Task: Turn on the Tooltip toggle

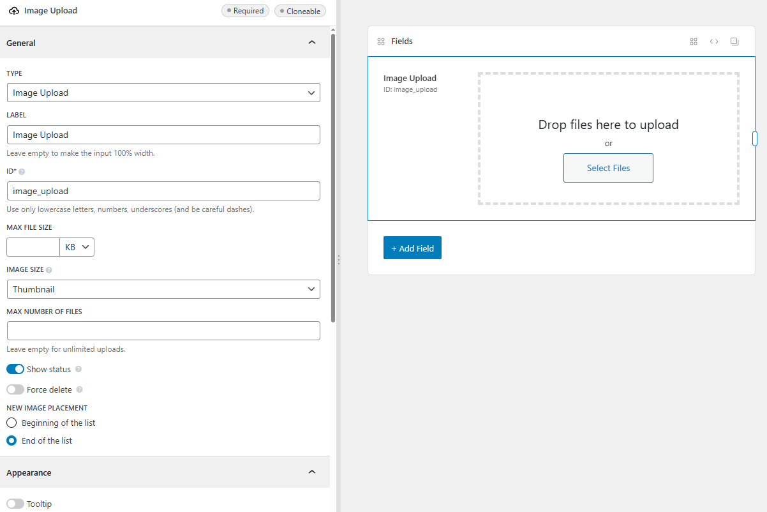Action: (x=15, y=504)
